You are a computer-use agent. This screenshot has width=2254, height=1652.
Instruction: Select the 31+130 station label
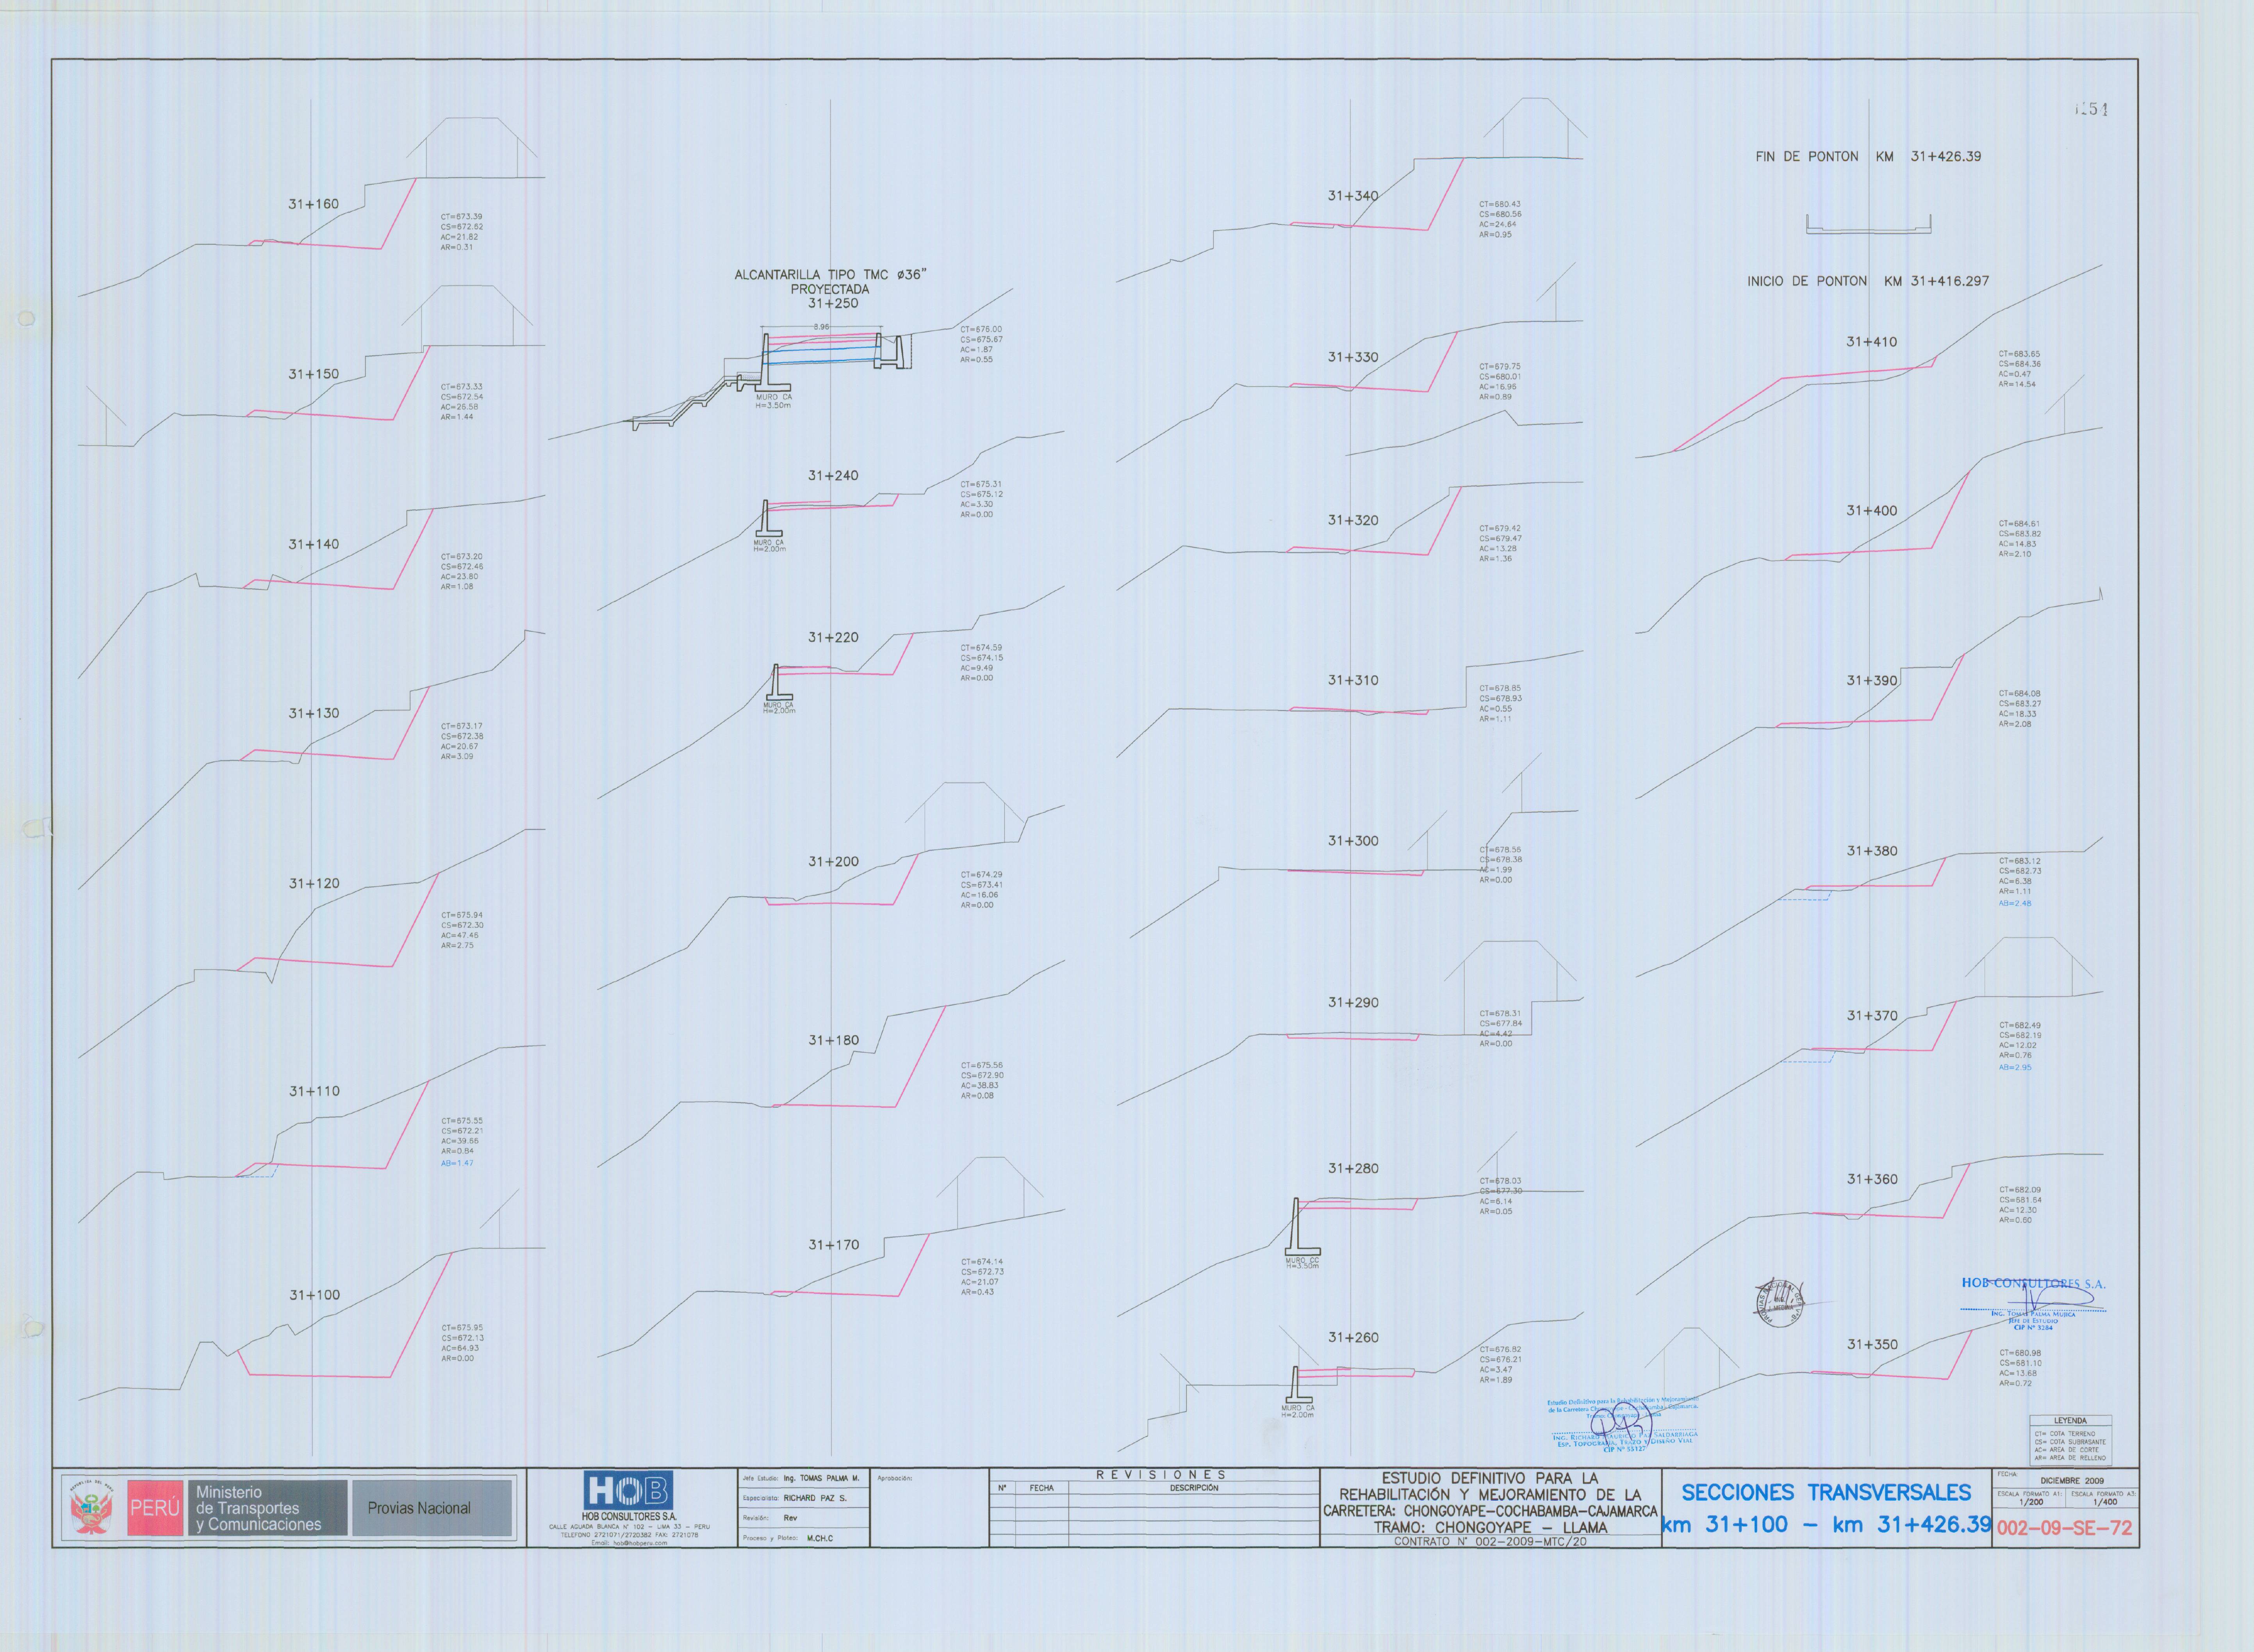(313, 713)
